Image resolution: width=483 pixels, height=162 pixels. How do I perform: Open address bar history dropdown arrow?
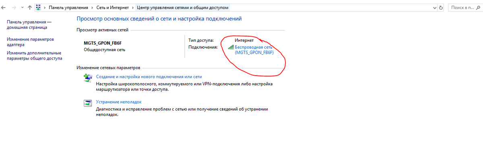coord(435,8)
